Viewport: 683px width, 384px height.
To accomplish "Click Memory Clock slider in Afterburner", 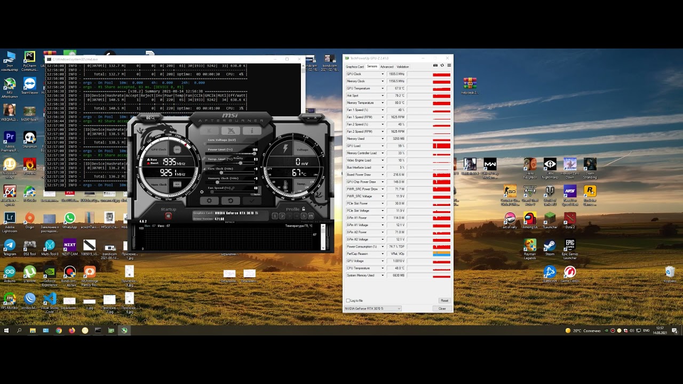I will 230,182.
